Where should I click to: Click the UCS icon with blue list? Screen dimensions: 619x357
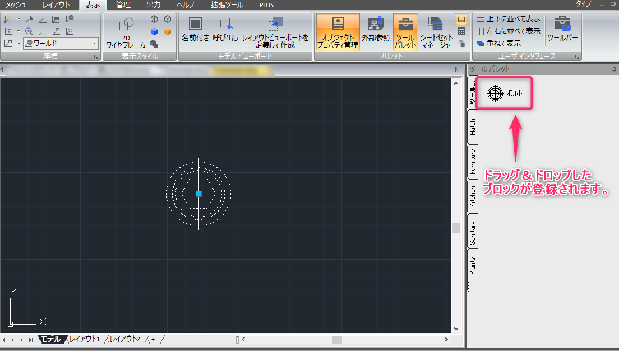(x=56, y=19)
